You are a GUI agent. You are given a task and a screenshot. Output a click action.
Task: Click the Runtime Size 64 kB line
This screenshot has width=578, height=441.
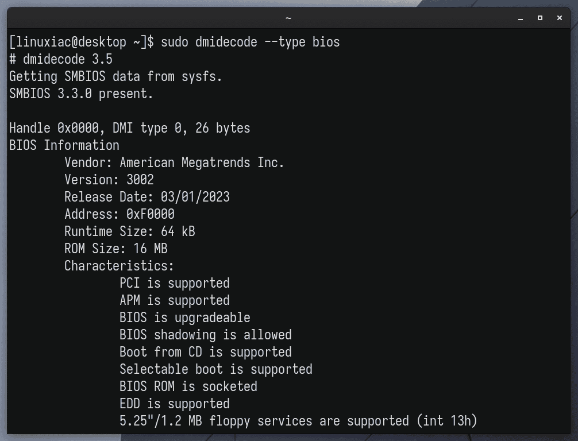(129, 231)
